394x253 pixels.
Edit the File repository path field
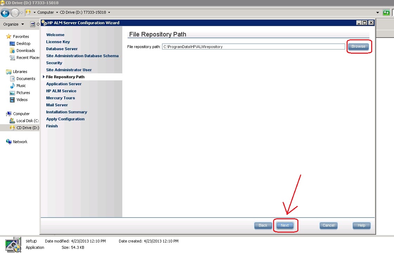[x=253, y=47]
